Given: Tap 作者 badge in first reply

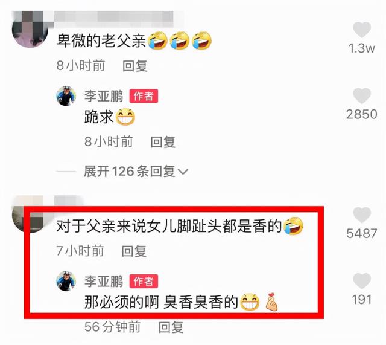Looking at the screenshot, I should coord(144,96).
